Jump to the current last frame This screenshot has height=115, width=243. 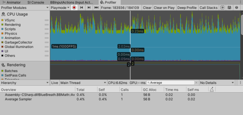(x=97, y=8)
